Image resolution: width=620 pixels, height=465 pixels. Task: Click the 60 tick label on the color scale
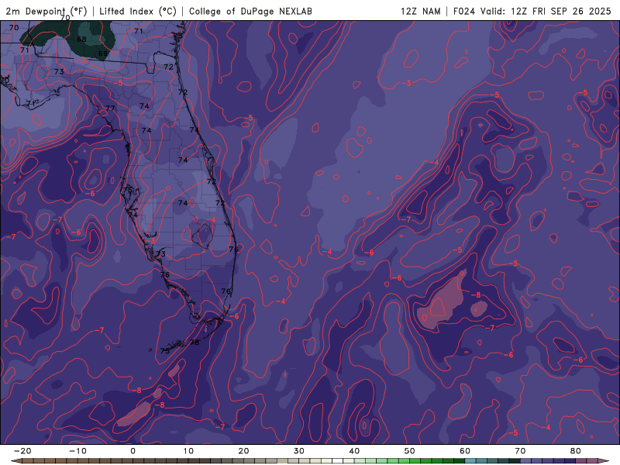(x=465, y=450)
